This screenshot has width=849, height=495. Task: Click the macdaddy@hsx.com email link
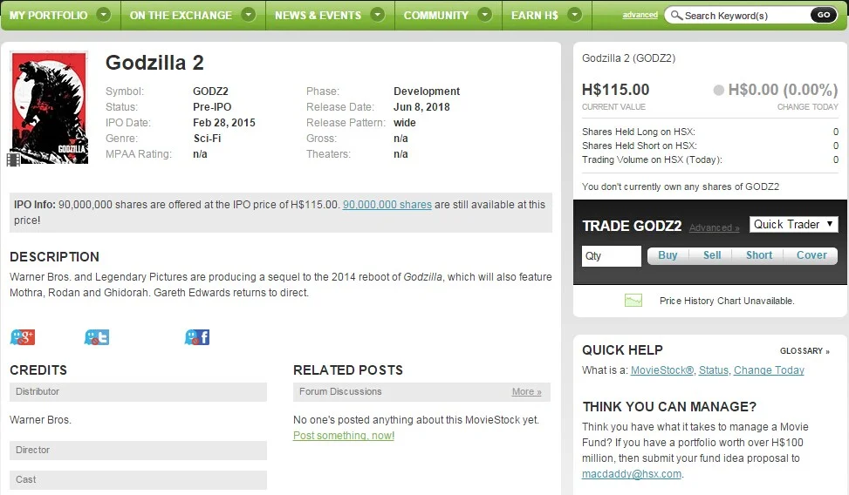click(632, 474)
